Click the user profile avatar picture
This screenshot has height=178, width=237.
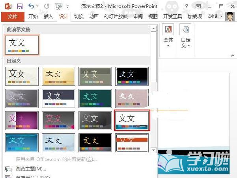point(230,17)
